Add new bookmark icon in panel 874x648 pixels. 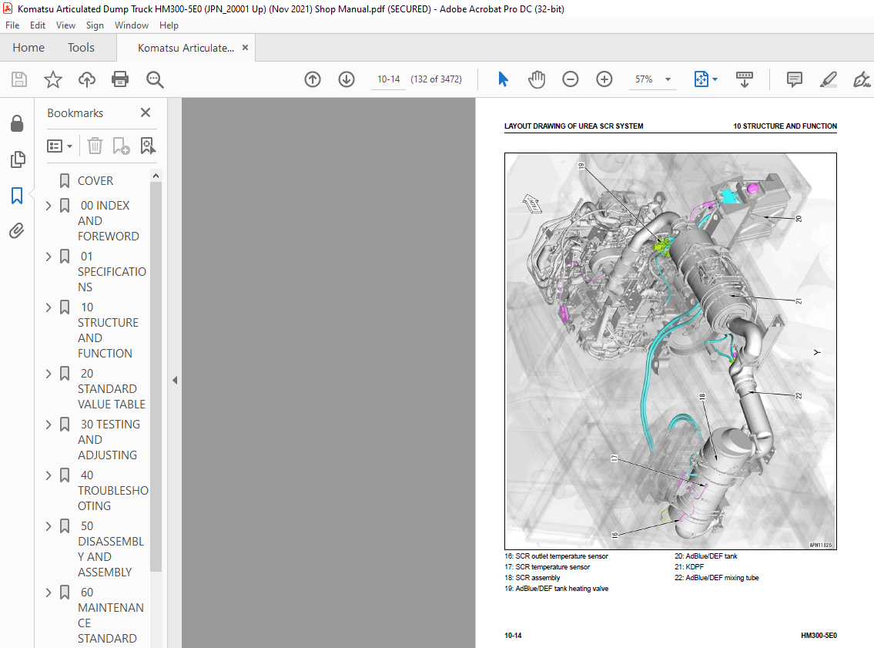[x=121, y=146]
